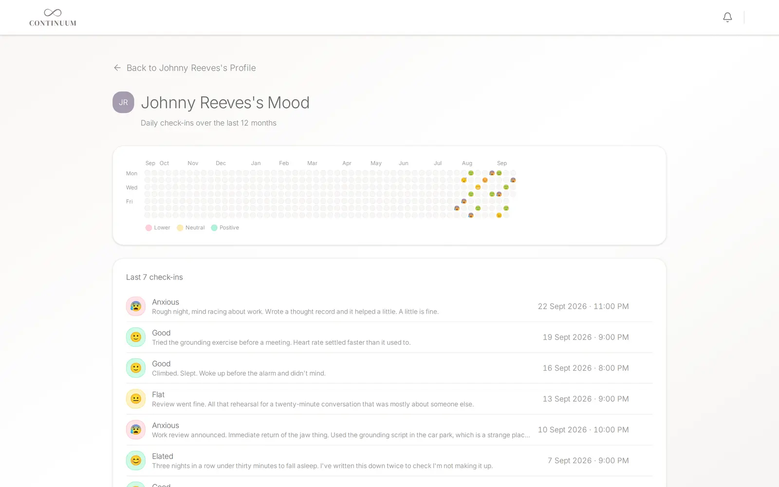The width and height of the screenshot is (779, 487).
Task: Click 'Daily check-ins over the last 12 months'
Action: point(208,123)
